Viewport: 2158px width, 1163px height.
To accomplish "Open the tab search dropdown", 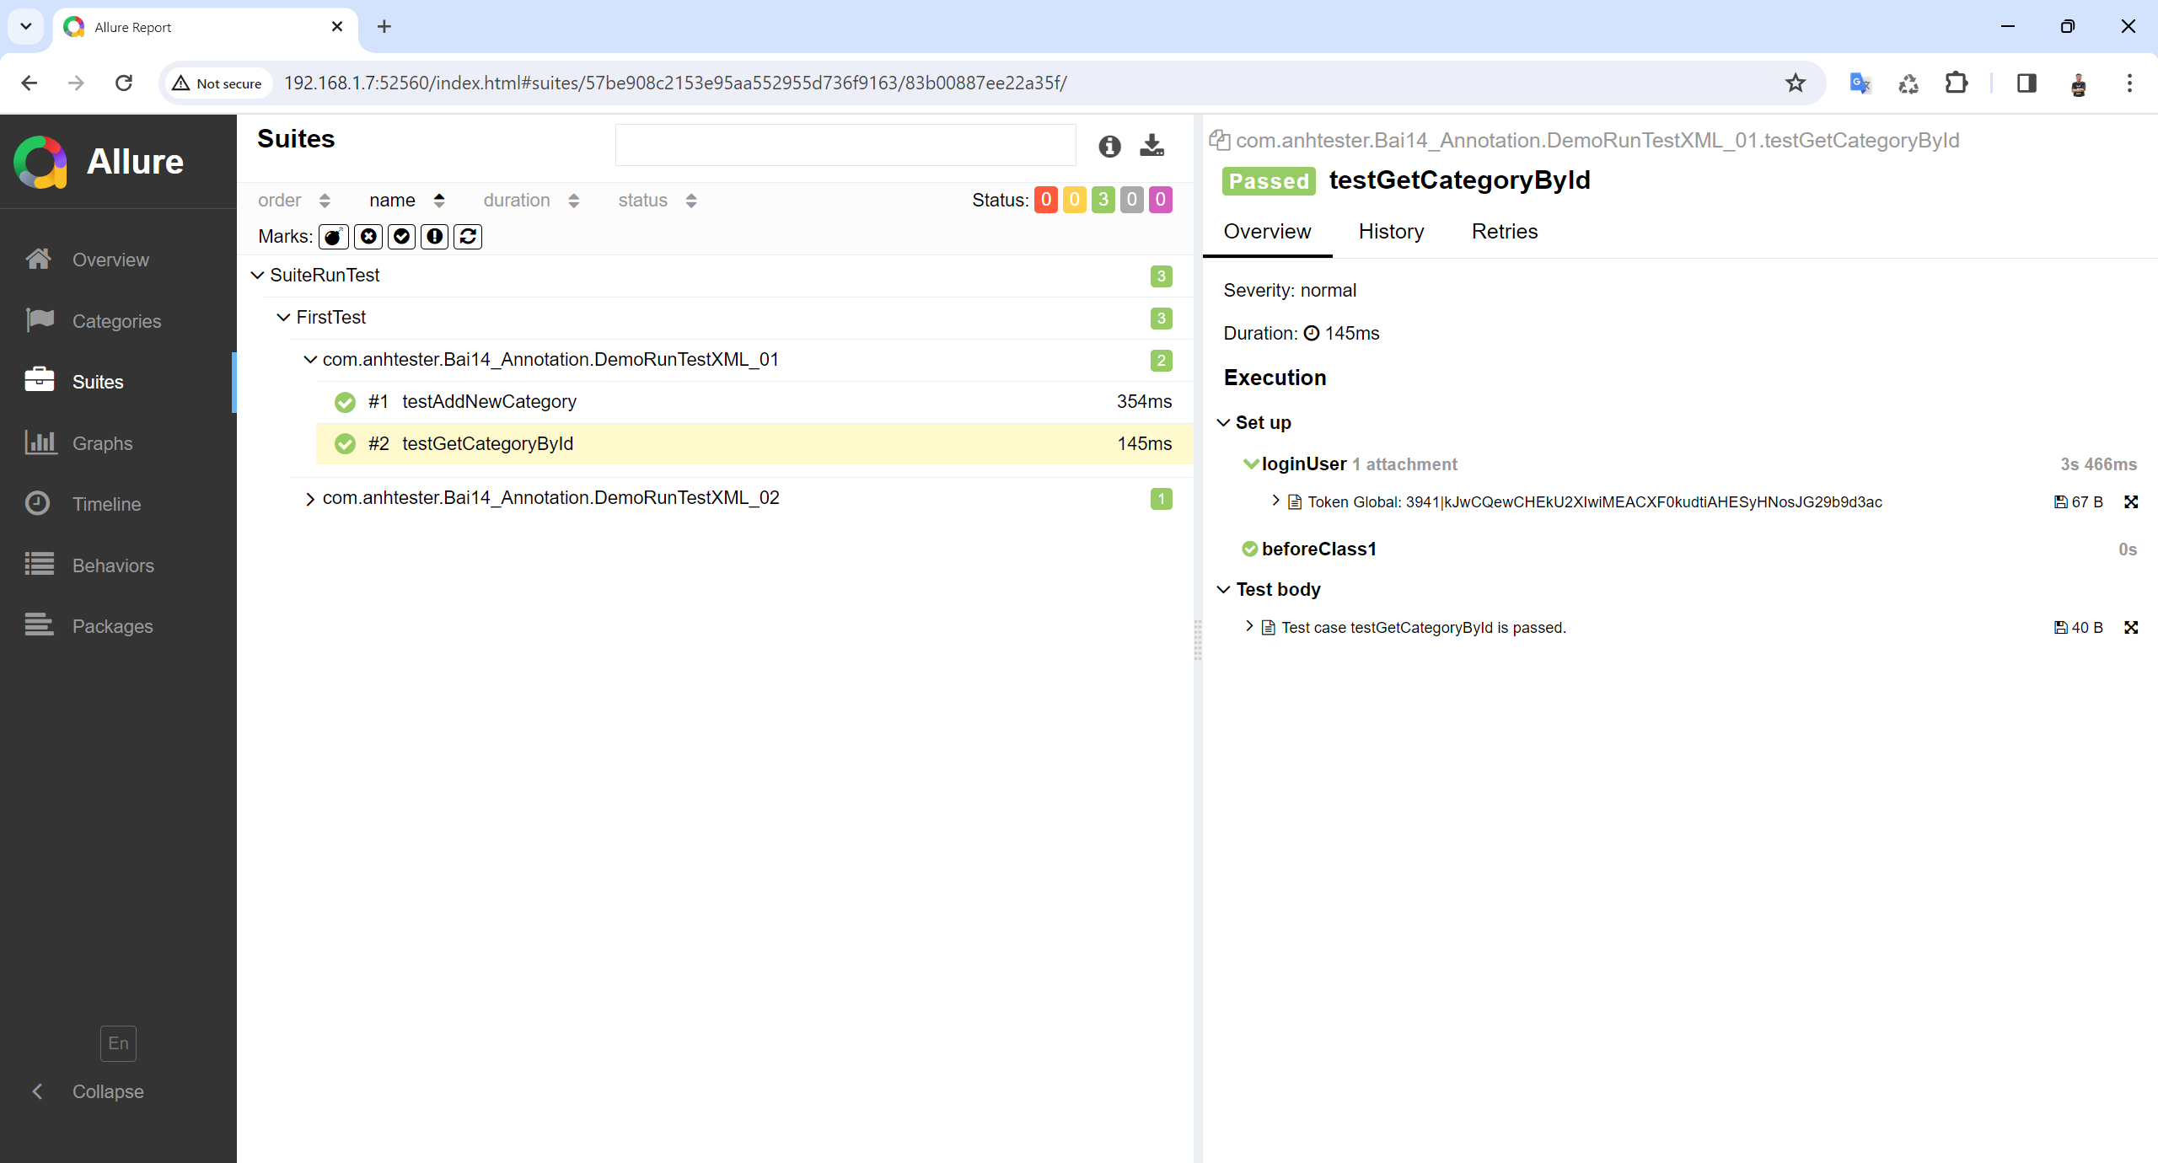I will click(x=26, y=27).
